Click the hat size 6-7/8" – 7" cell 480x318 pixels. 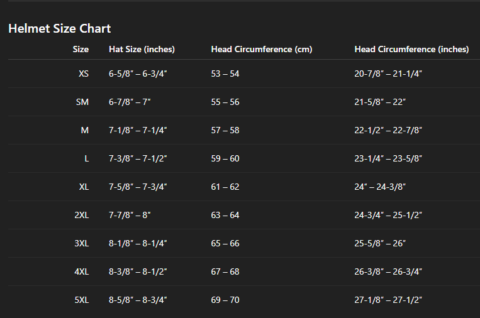pos(130,102)
